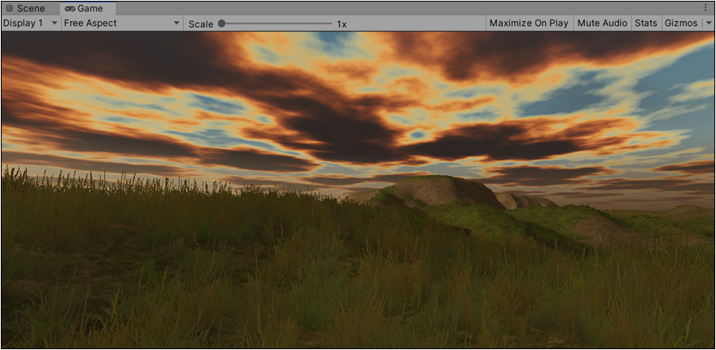The image size is (716, 350).
Task: Show the Stats overlay
Action: (645, 23)
